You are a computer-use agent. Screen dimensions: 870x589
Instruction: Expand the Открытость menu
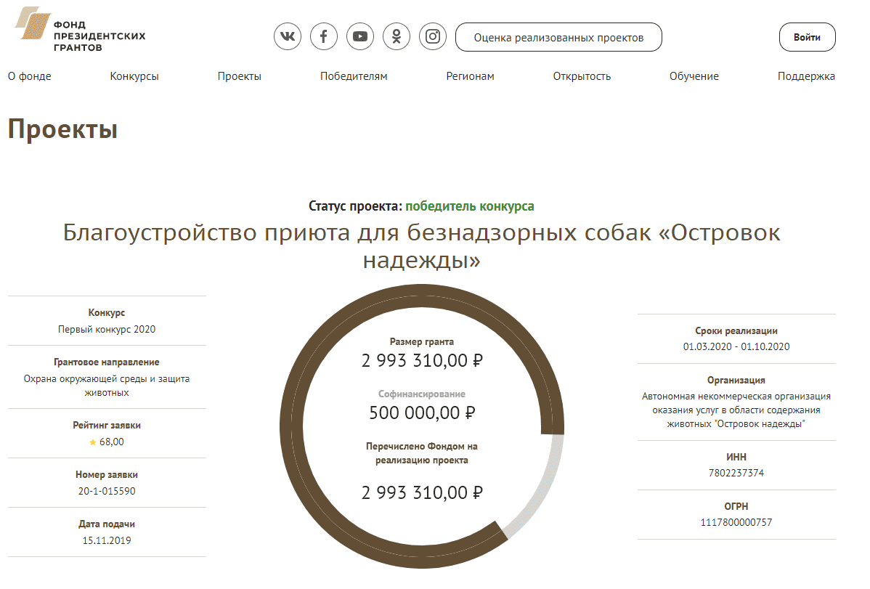pyautogui.click(x=582, y=76)
